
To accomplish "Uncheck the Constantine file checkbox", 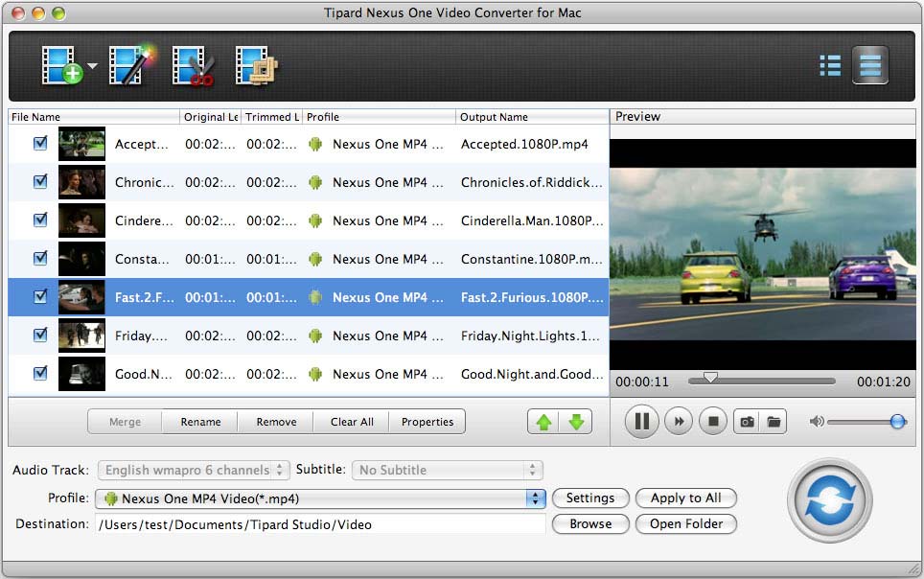I will 40,258.
